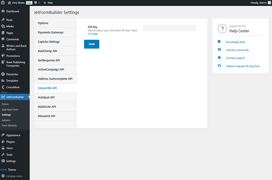Image resolution: width=272 pixels, height=180 pixels.
Task: Open the comments bubble icon in admin bar
Action: 35,3
